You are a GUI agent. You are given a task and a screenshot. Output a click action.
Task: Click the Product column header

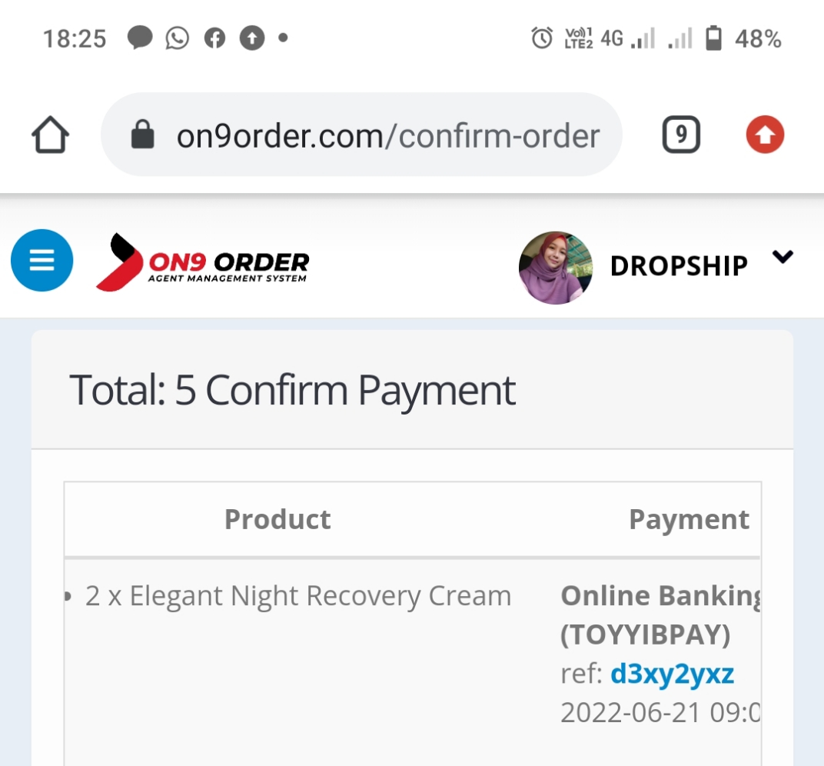click(x=277, y=519)
